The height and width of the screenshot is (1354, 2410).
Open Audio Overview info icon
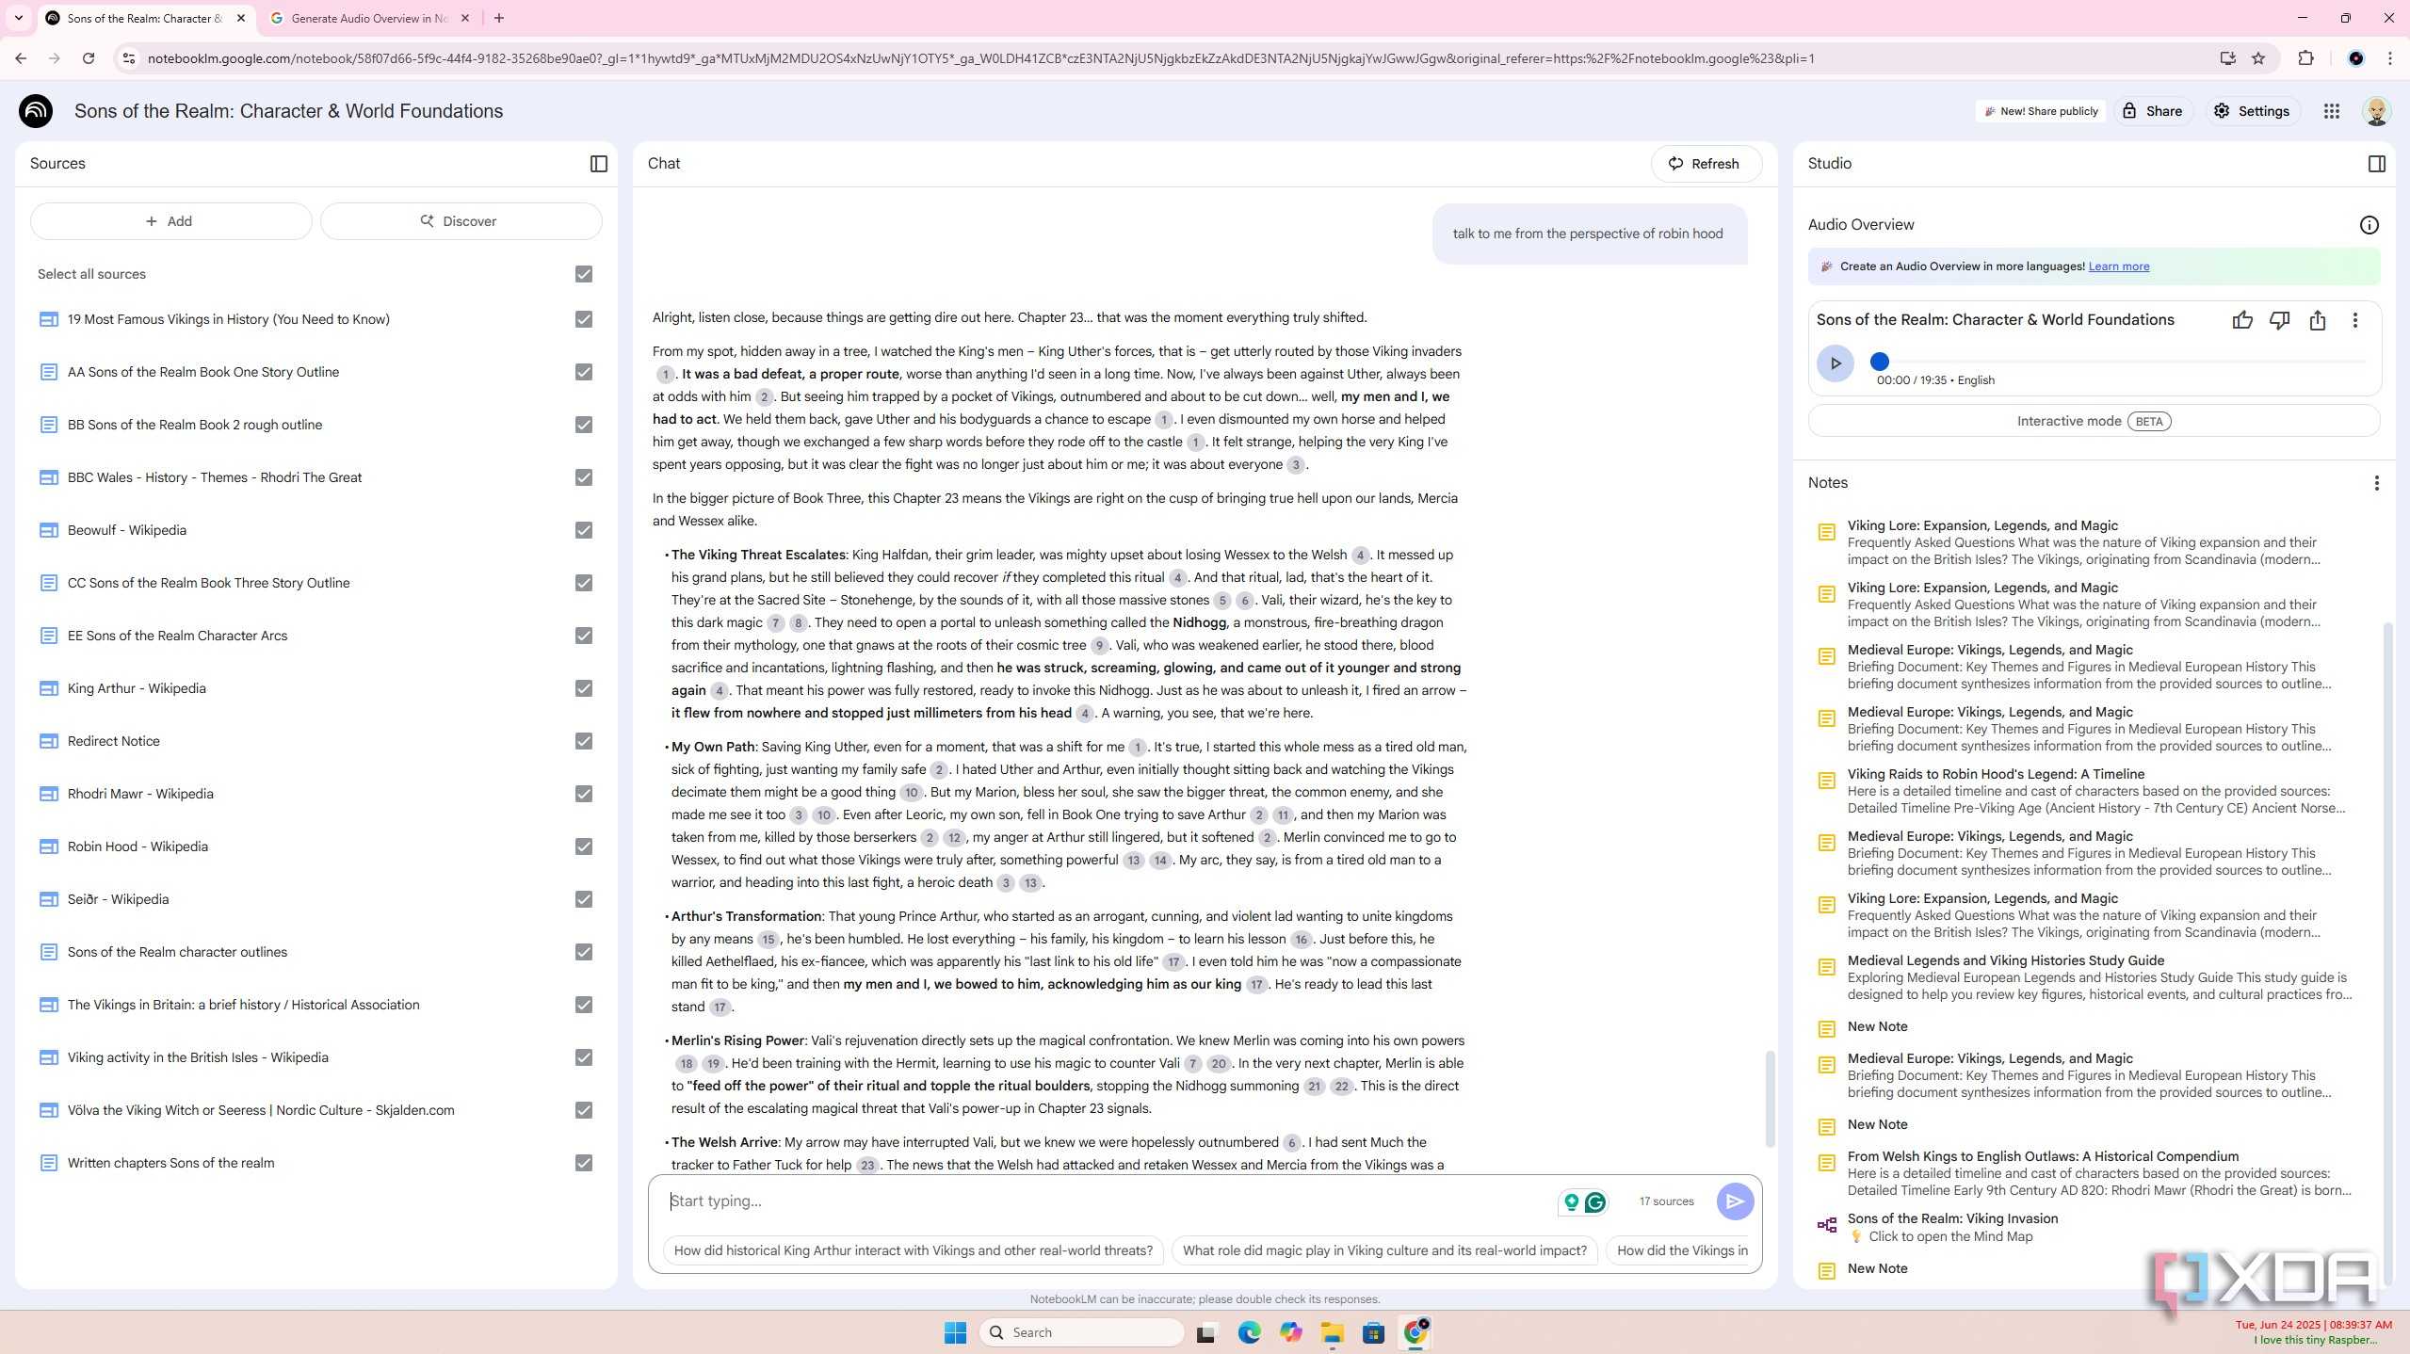(2369, 225)
